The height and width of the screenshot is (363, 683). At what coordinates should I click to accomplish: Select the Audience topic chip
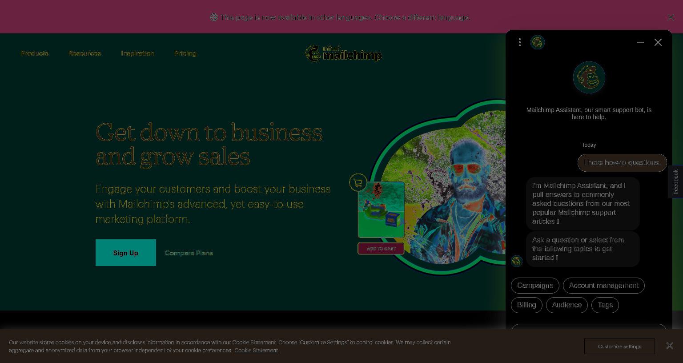(567, 305)
